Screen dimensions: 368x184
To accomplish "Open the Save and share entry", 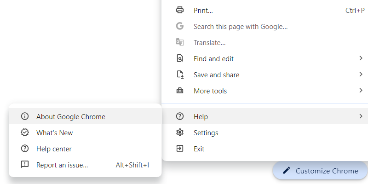I will pos(265,75).
